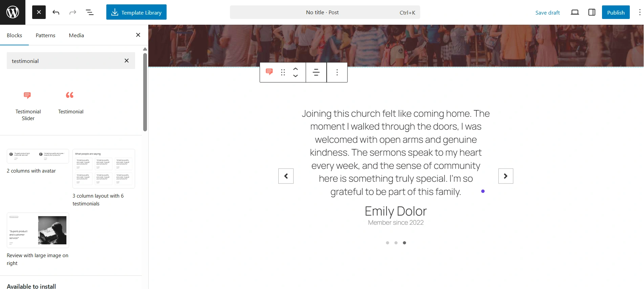The height and width of the screenshot is (289, 644).
Task: Open the editor options menu
Action: 639,12
